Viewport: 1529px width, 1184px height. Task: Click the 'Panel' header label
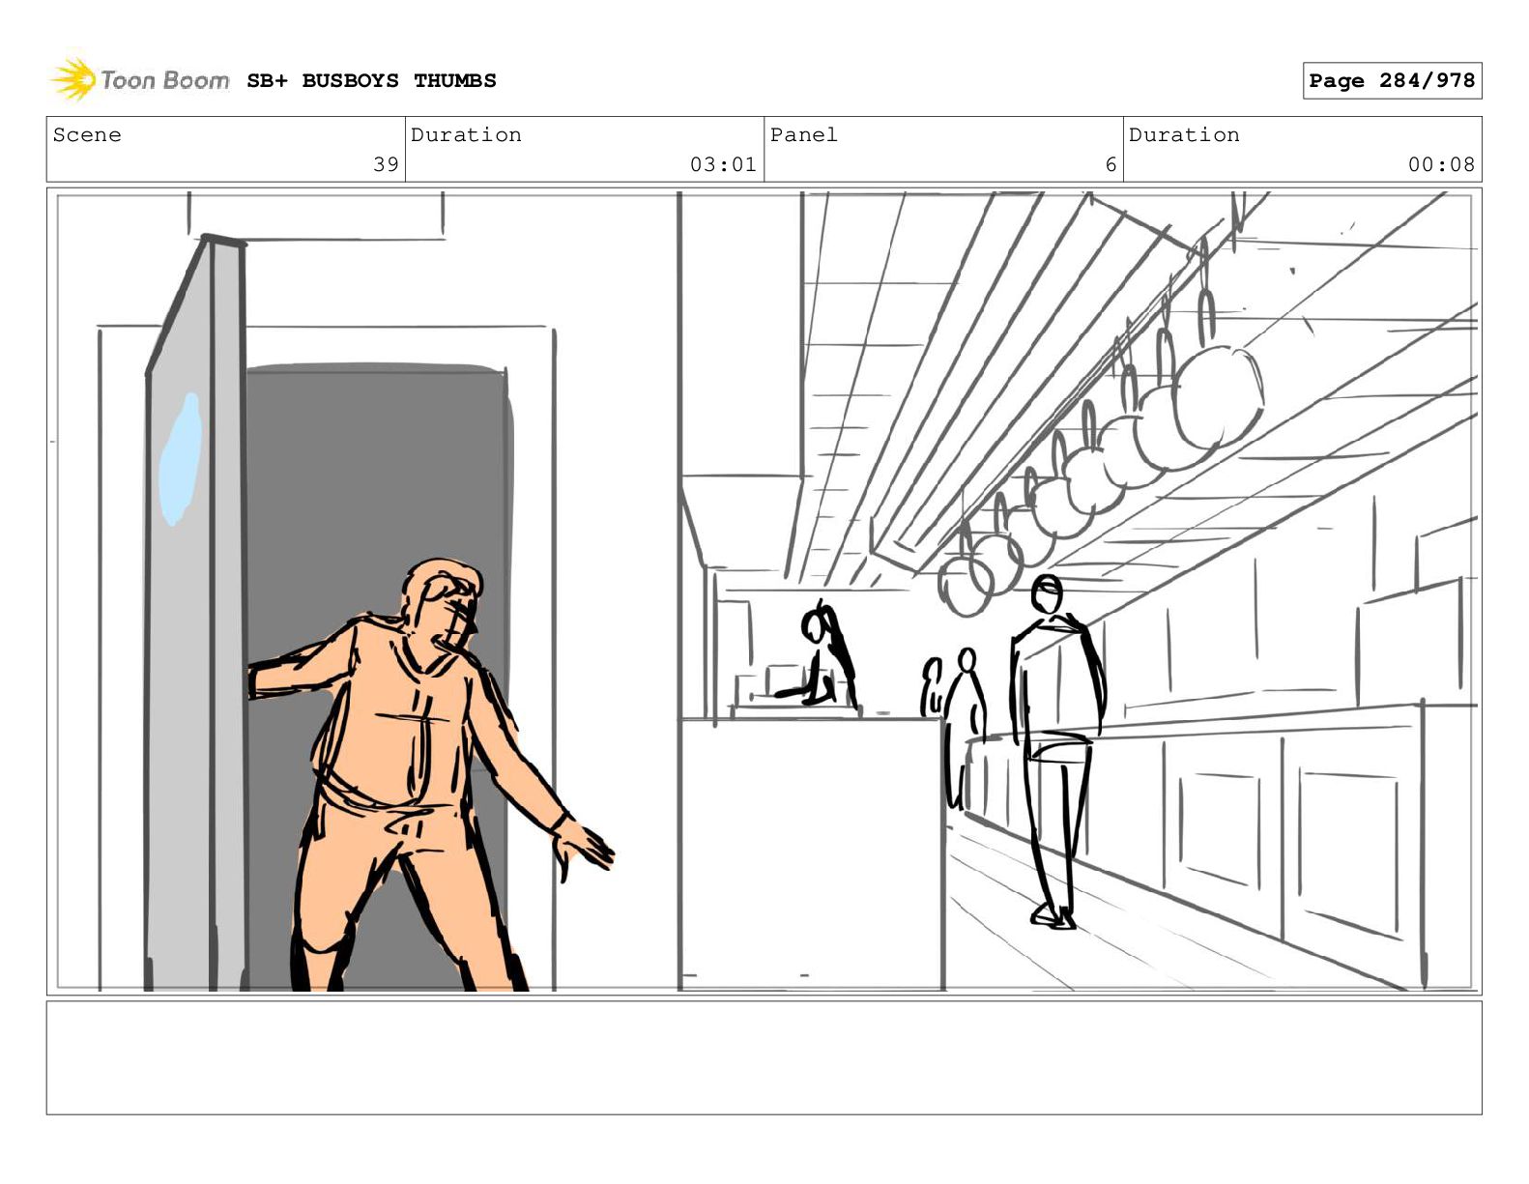[x=803, y=135]
